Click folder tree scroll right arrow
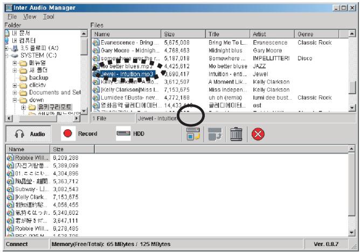360x252 pixels. (77, 118)
